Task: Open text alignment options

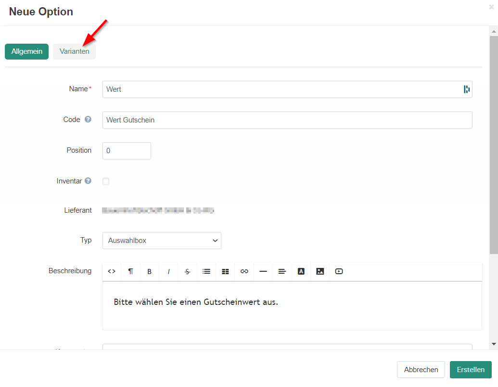Action: coord(282,271)
